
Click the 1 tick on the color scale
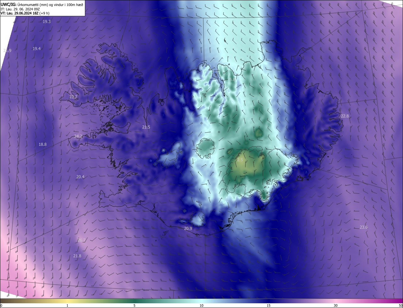tap(67, 305)
